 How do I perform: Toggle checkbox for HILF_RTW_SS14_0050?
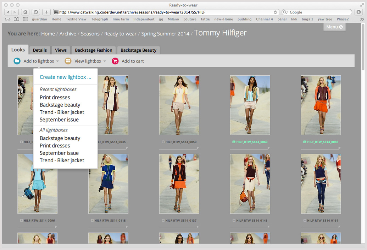click(163, 142)
